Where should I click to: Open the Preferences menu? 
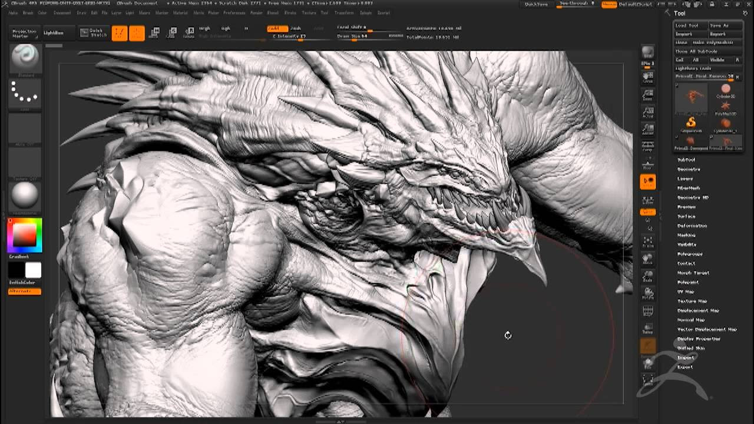(x=234, y=12)
